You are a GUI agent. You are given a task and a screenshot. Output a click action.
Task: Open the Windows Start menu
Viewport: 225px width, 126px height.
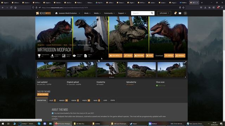[3, 124]
